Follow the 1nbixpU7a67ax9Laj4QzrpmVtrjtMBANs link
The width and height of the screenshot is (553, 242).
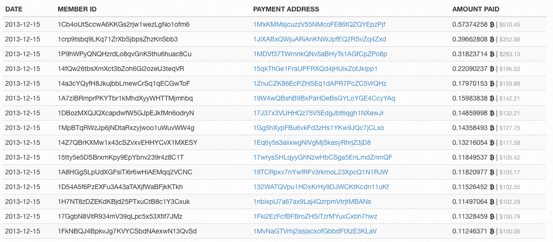pyautogui.click(x=312, y=202)
